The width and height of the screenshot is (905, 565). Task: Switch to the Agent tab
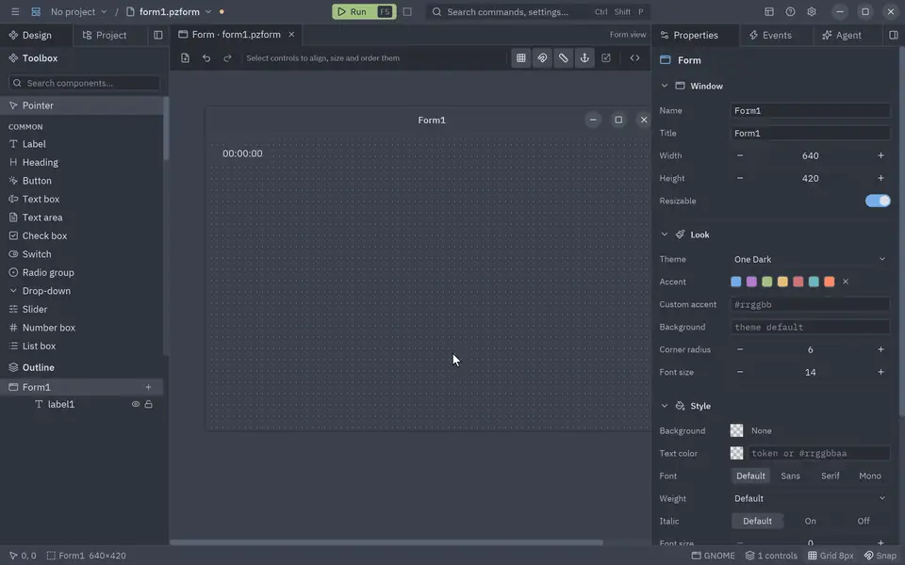tap(848, 35)
